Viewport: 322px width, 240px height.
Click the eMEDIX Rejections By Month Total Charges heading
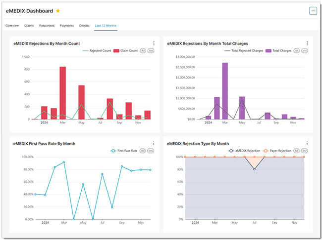pyautogui.click(x=208, y=43)
